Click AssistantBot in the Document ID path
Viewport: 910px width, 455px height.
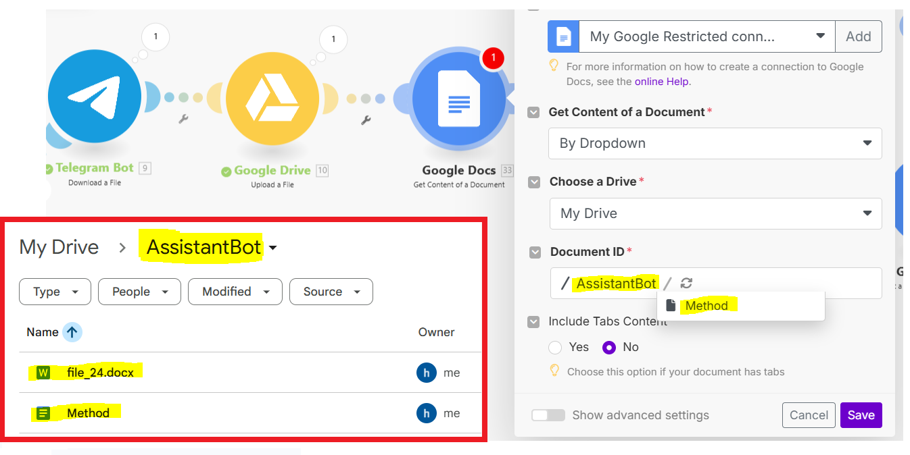[616, 284]
